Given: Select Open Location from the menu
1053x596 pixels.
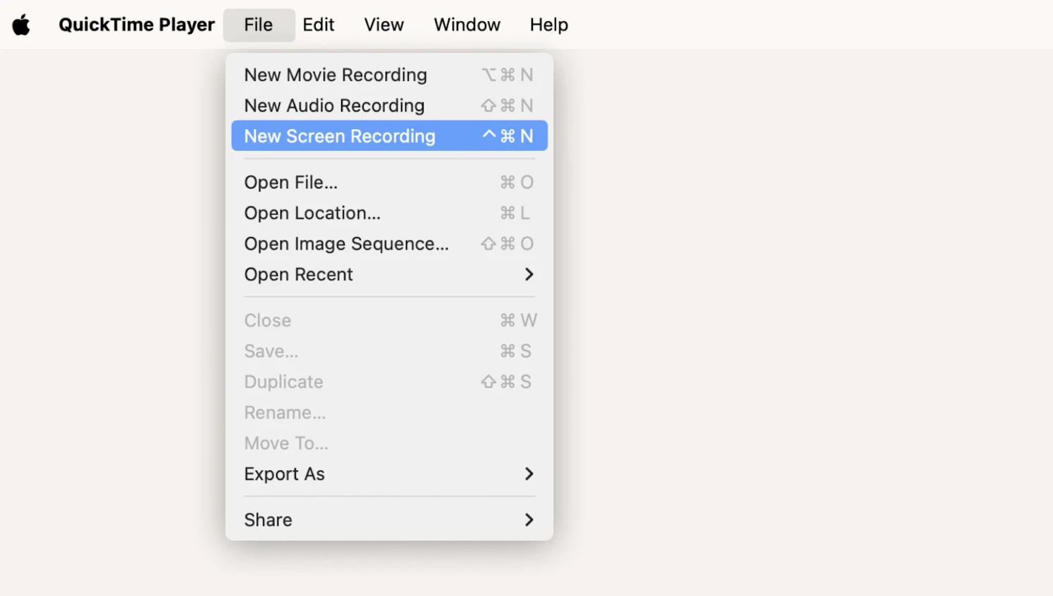Looking at the screenshot, I should click(312, 213).
